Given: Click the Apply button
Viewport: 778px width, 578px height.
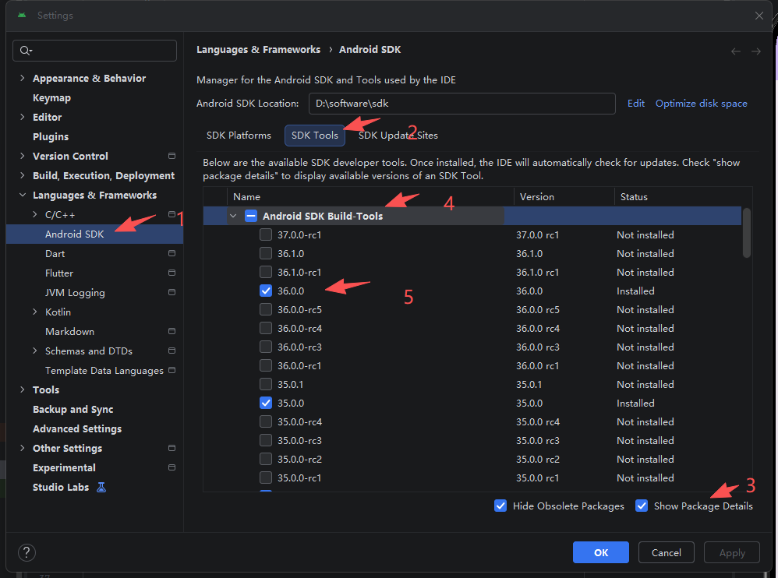Looking at the screenshot, I should [x=732, y=552].
